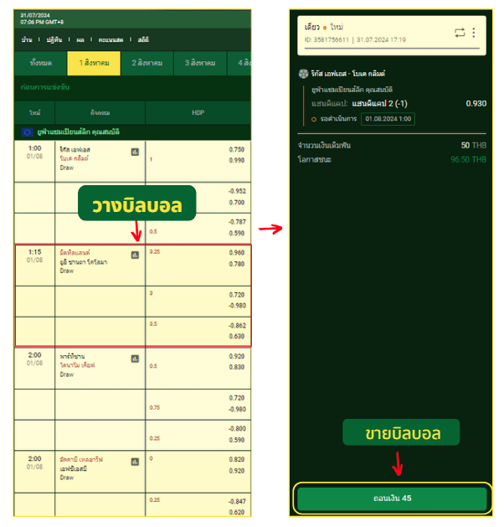Switch to the 2 สิงหาคม date tab
Image resolution: width=504 pixels, height=527 pixels.
point(147,63)
